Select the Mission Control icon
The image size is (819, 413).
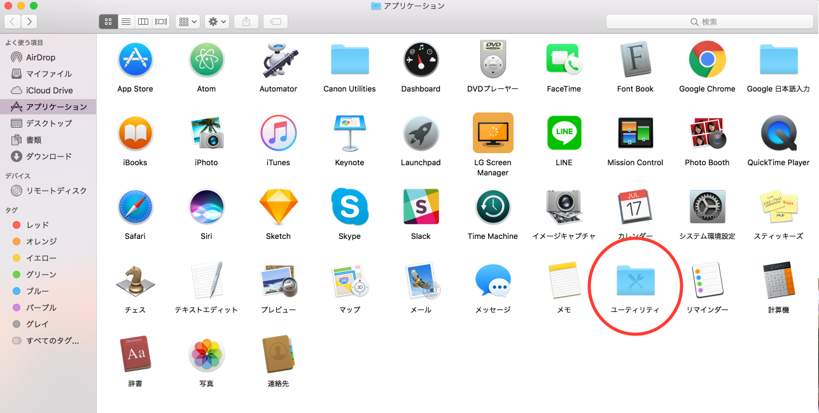pyautogui.click(x=635, y=134)
